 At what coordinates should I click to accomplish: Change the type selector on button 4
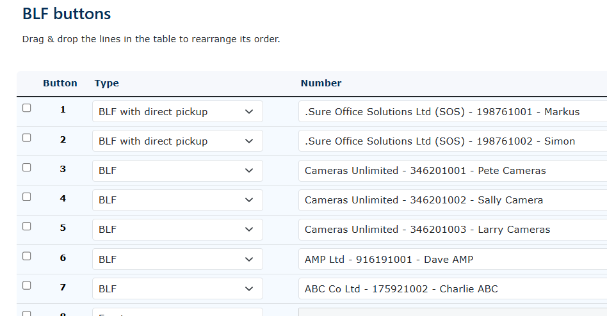(177, 200)
